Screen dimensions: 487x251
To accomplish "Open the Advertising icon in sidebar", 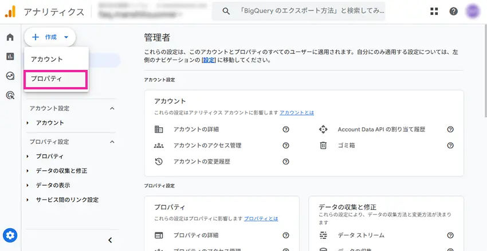I will 10,95.
